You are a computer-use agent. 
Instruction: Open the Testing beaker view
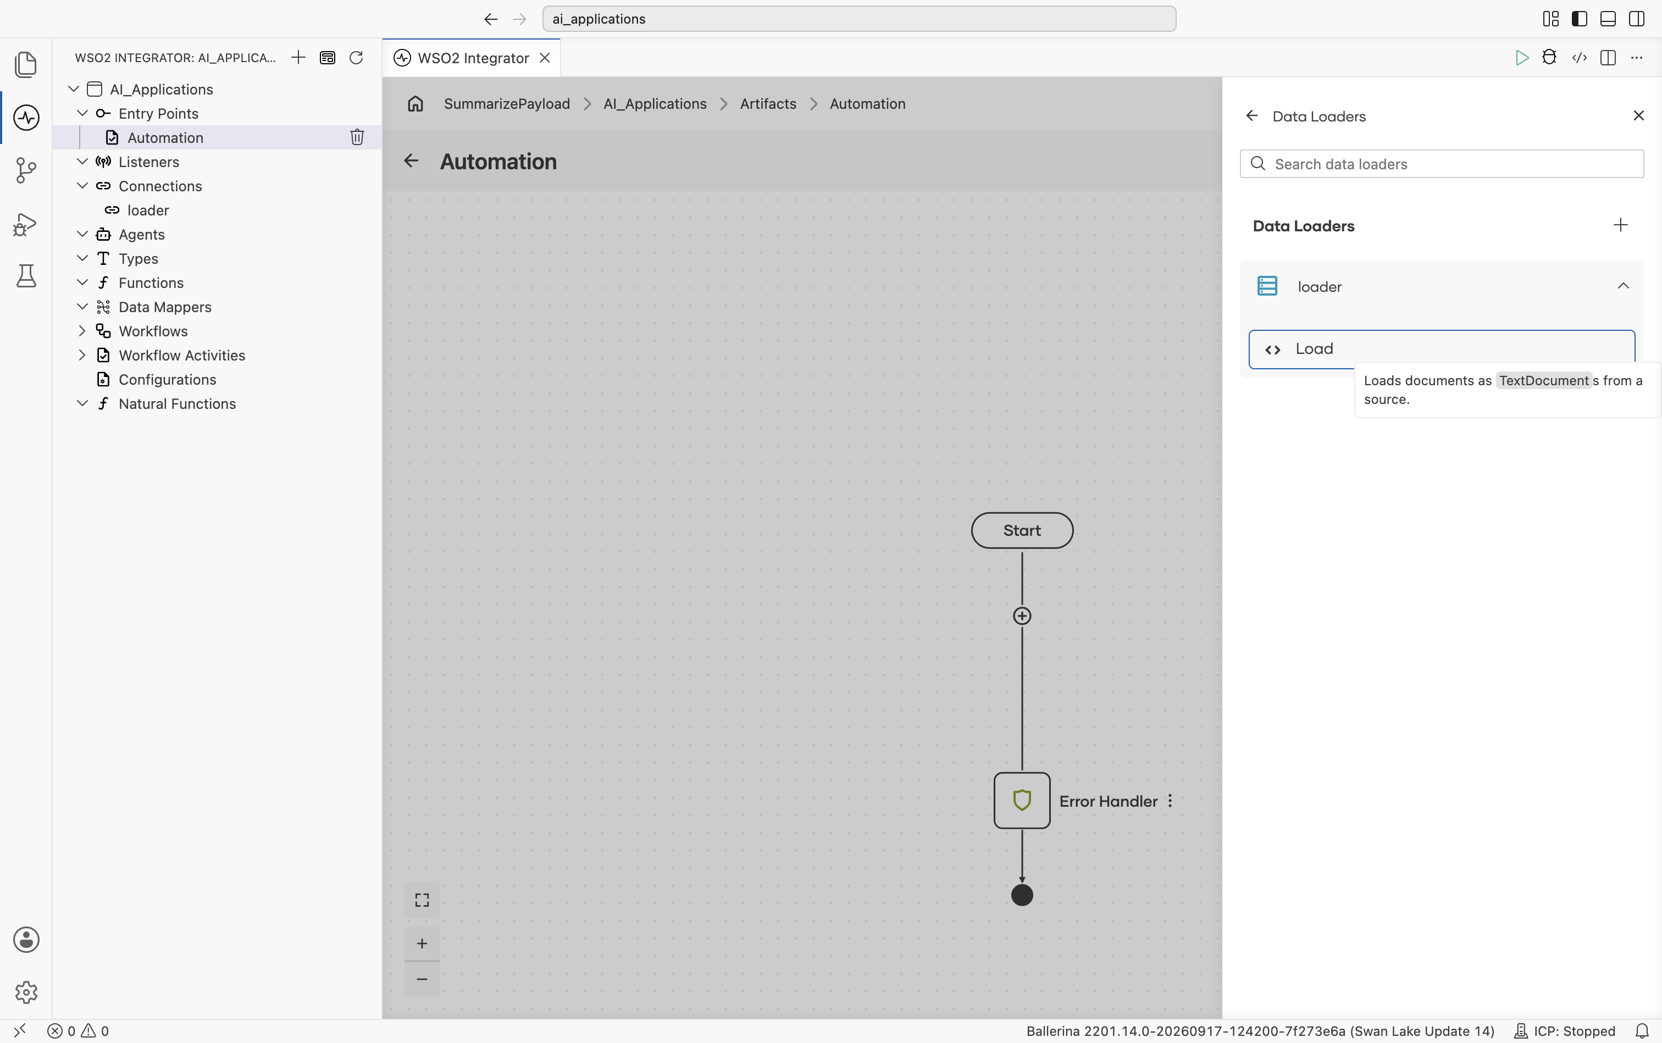(25, 276)
